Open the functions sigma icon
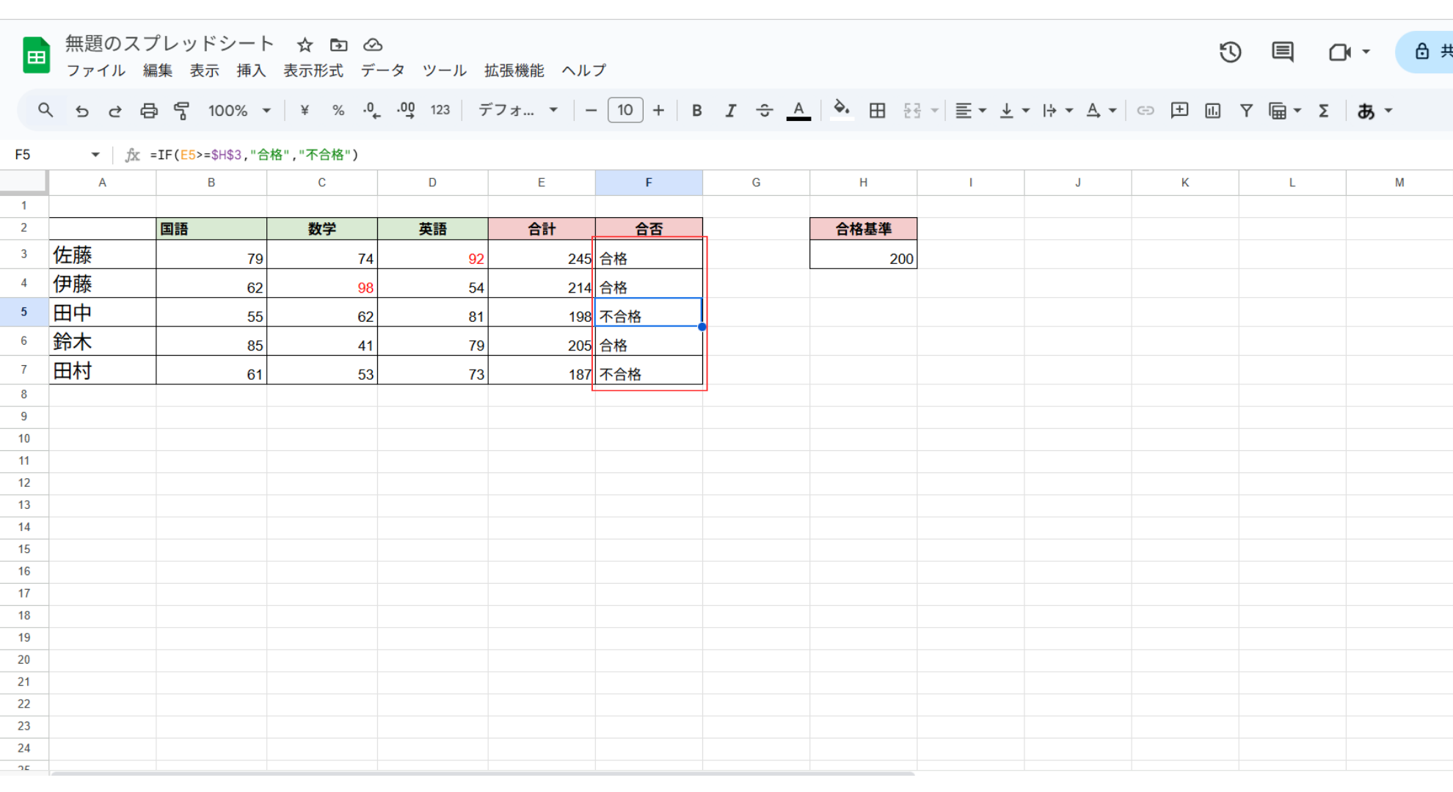This screenshot has height=792, width=1453. (x=1324, y=111)
